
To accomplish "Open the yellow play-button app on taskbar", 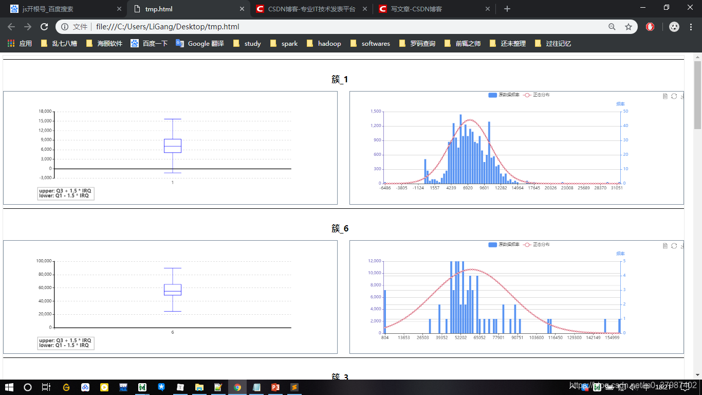I will 104,387.
